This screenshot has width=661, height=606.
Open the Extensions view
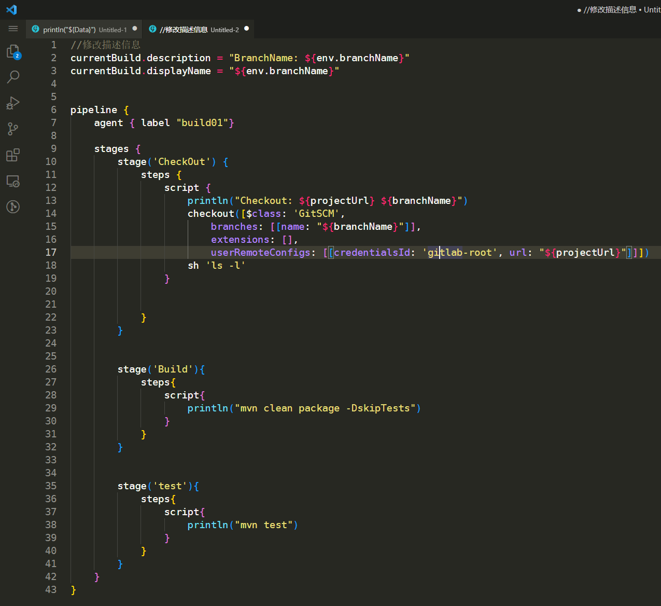tap(13, 155)
